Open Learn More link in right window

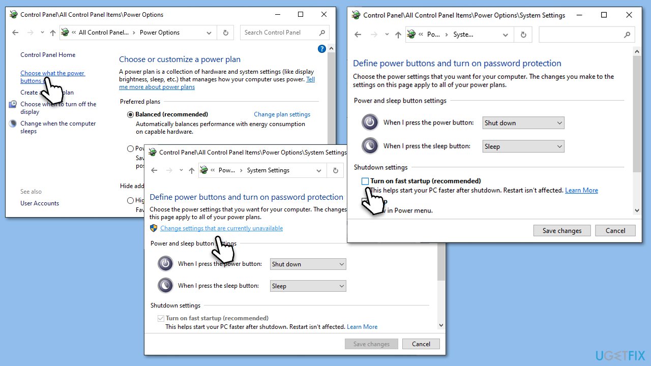(x=581, y=190)
